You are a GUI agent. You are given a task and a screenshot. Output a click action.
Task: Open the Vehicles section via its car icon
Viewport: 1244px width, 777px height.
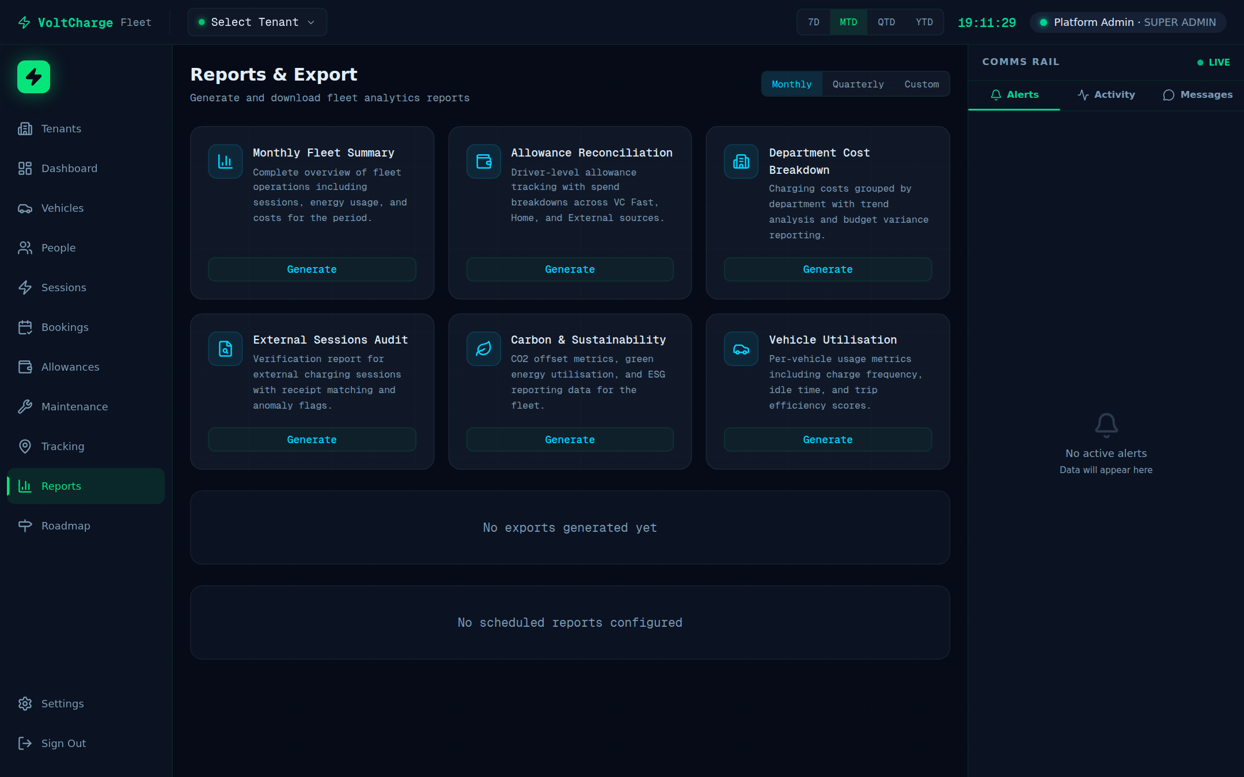pos(25,208)
